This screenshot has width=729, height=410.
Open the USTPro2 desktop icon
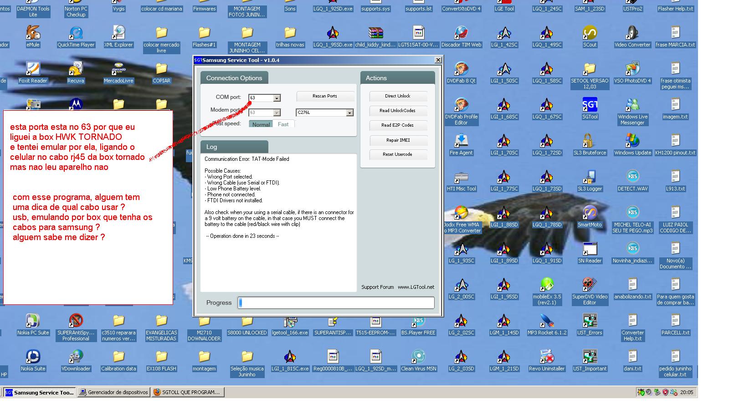point(632,6)
